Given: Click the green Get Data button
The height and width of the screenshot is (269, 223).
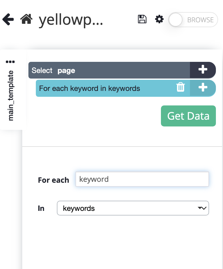Looking at the screenshot, I should coord(188,116).
